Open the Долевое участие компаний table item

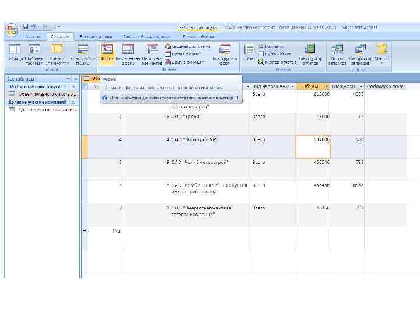(x=43, y=110)
